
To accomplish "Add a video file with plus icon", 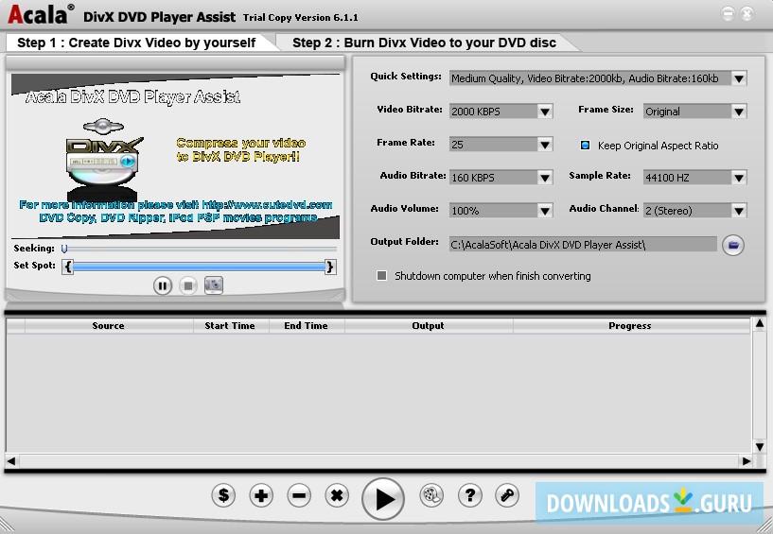I will [261, 495].
